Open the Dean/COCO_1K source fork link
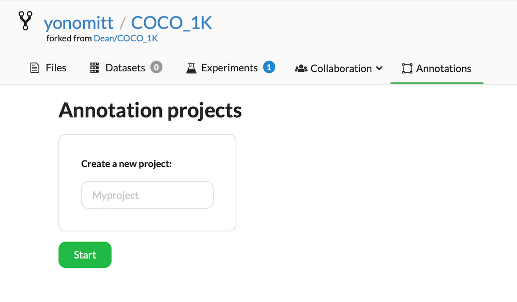This screenshot has width=517, height=302. click(126, 38)
